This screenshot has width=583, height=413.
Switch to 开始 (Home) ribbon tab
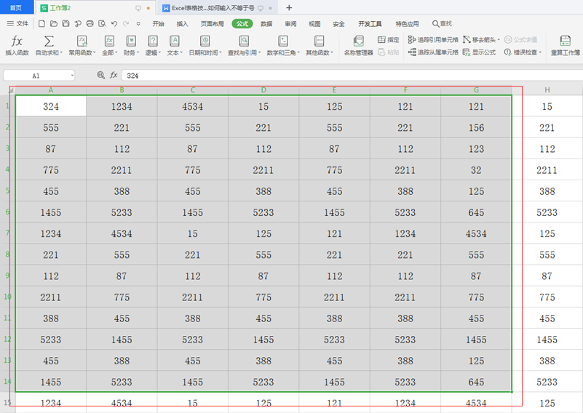click(x=158, y=24)
